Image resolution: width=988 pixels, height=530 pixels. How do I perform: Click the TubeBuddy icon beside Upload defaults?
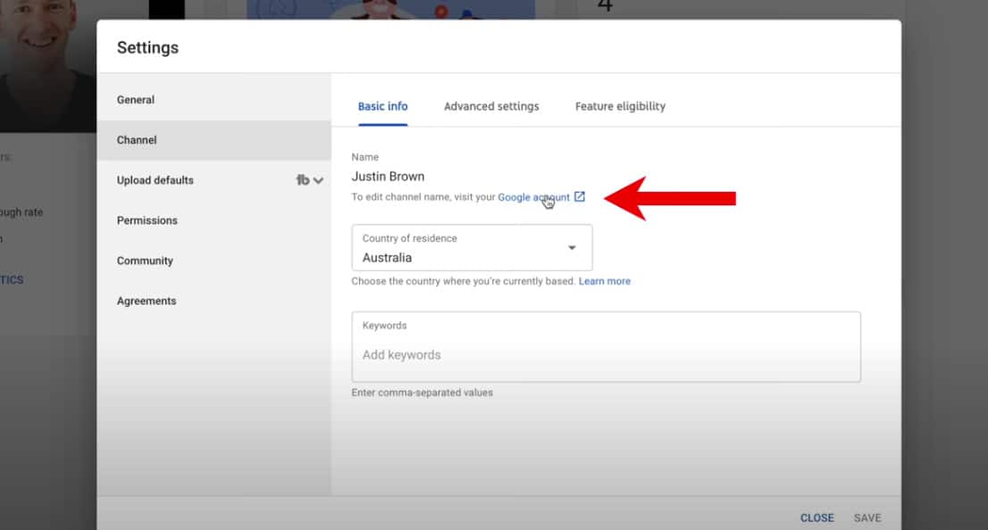[x=303, y=180]
